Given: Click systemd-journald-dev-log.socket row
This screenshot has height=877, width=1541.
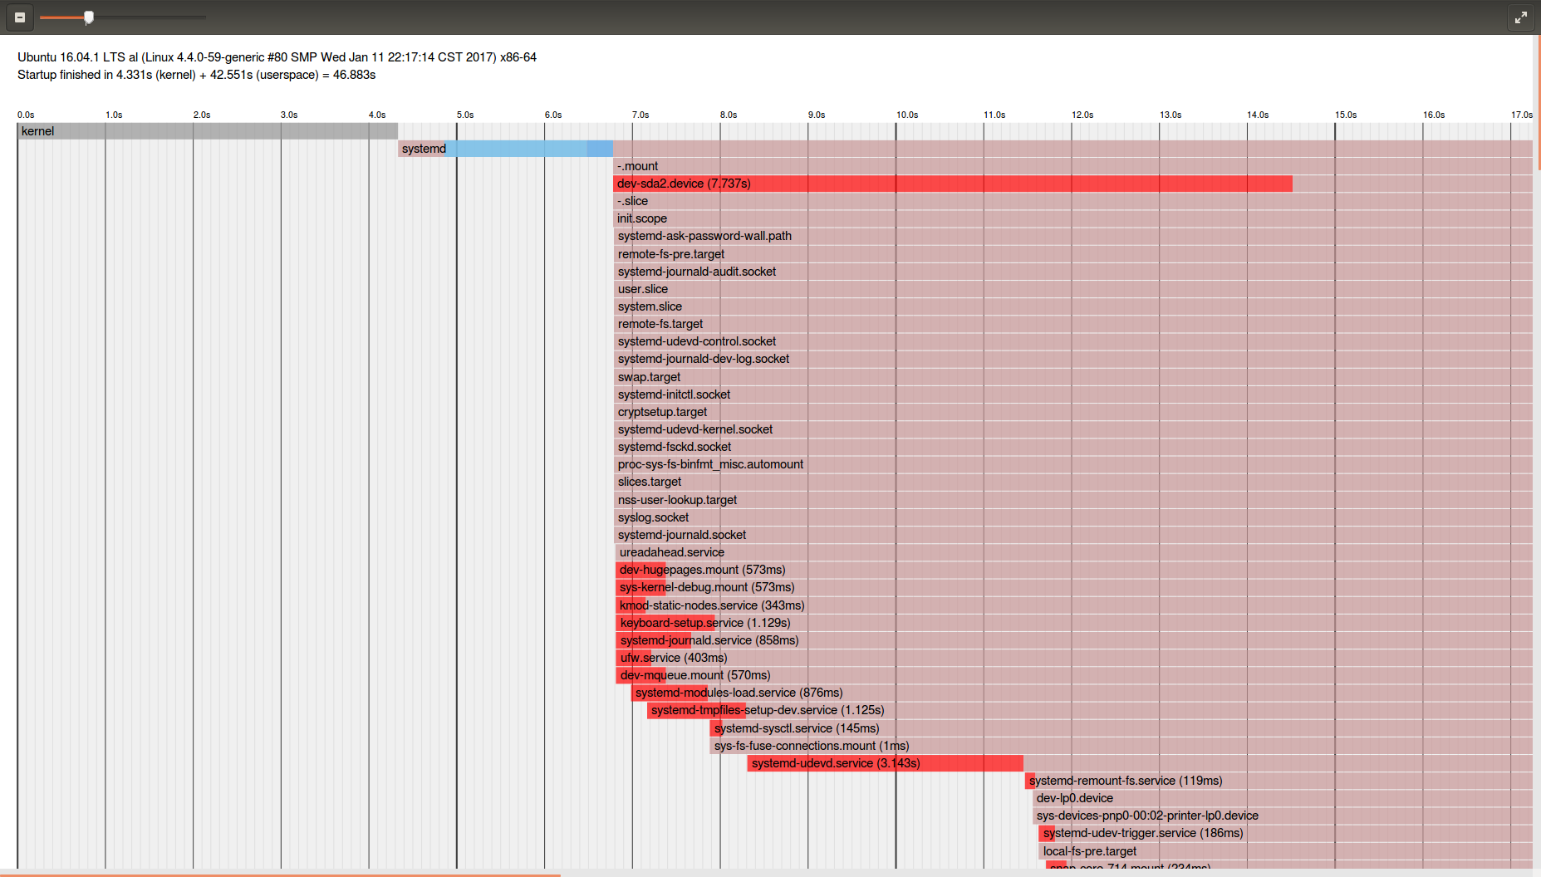Looking at the screenshot, I should 1072,359.
